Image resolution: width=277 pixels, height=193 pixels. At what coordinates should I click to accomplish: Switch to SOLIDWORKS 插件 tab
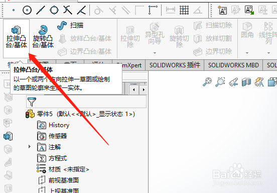pos(175,65)
